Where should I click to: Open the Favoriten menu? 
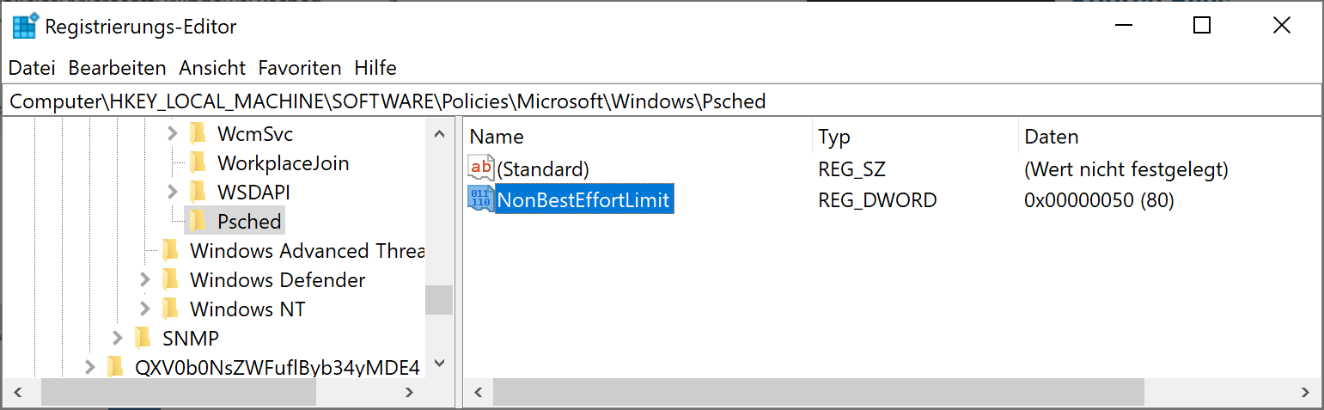[300, 68]
